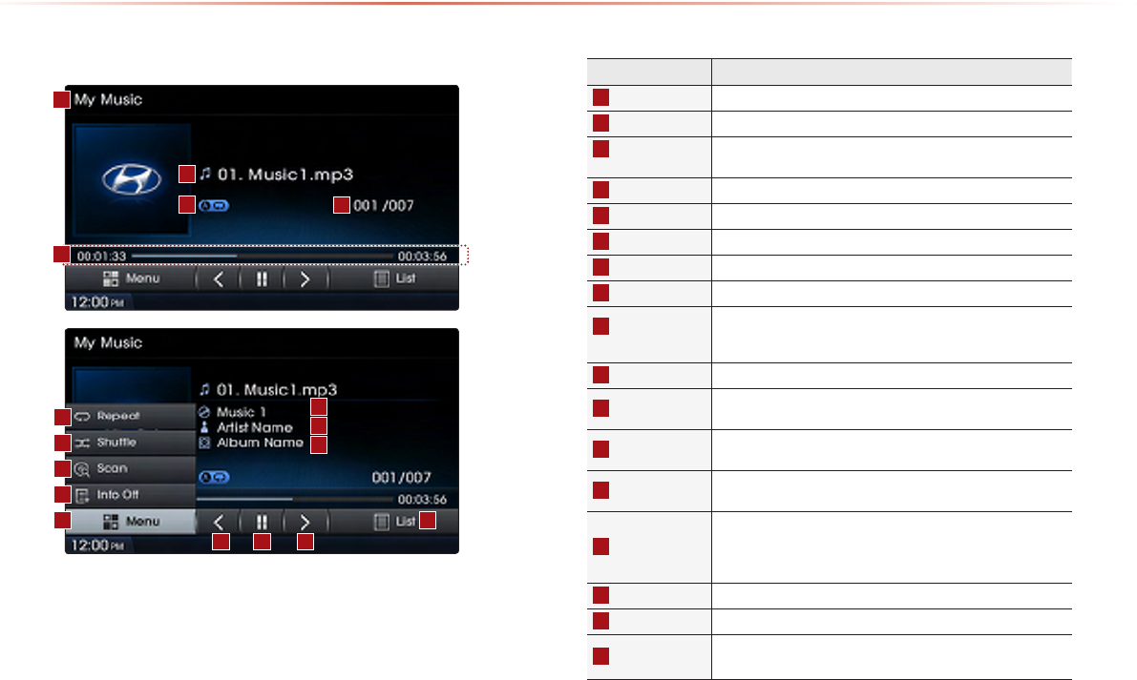
Task: Close the highlighted Menu button under Info Off
Action: (x=131, y=522)
